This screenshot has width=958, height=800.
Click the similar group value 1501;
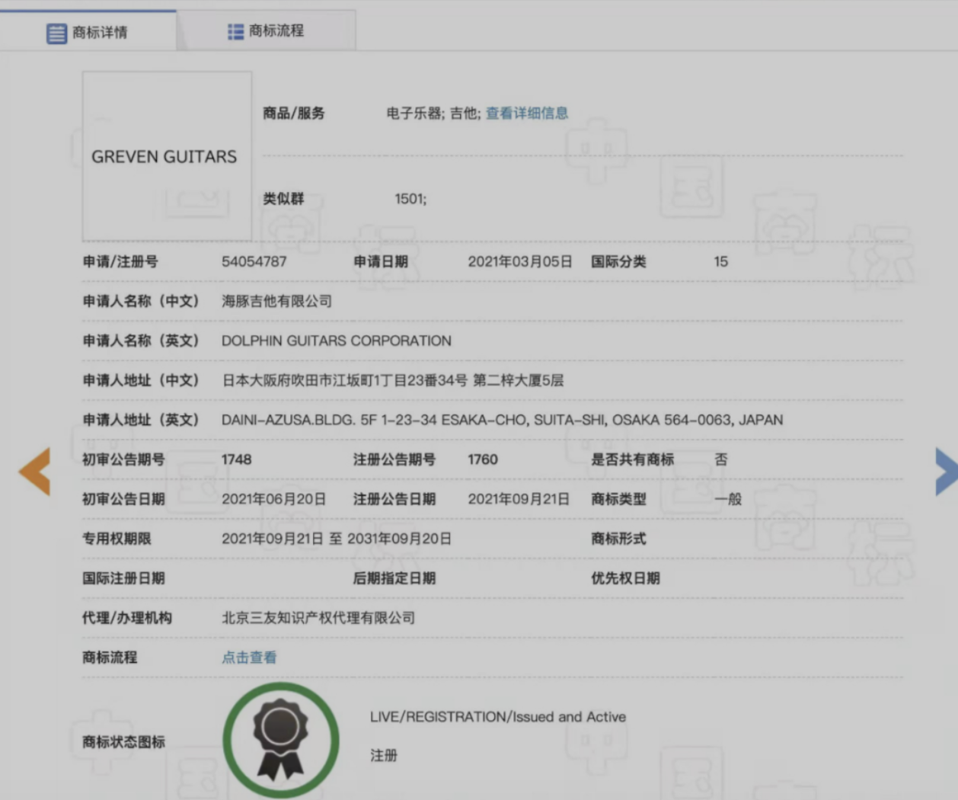tap(410, 200)
